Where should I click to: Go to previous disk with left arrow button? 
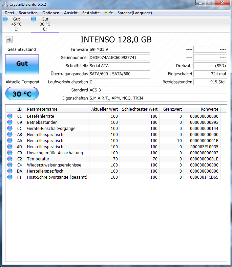(x=9, y=40)
